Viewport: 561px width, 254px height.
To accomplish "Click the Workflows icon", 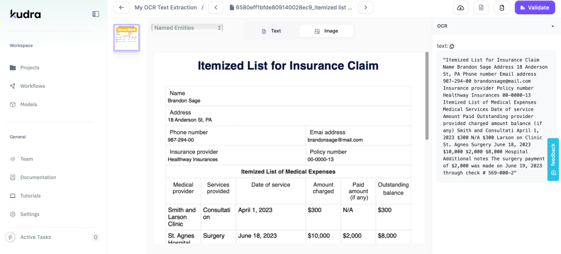I will (x=13, y=86).
